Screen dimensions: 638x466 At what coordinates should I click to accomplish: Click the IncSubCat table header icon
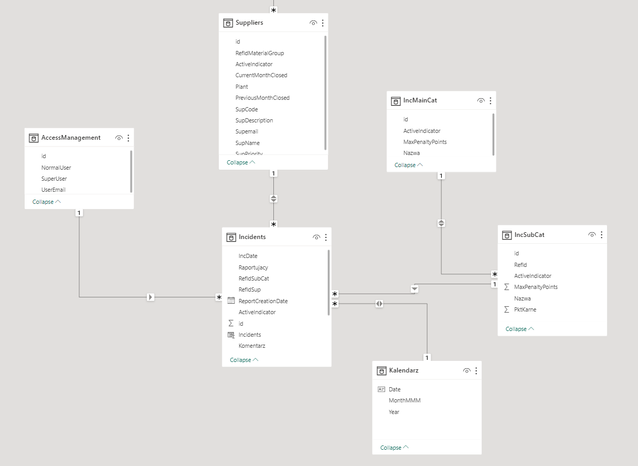(x=507, y=235)
